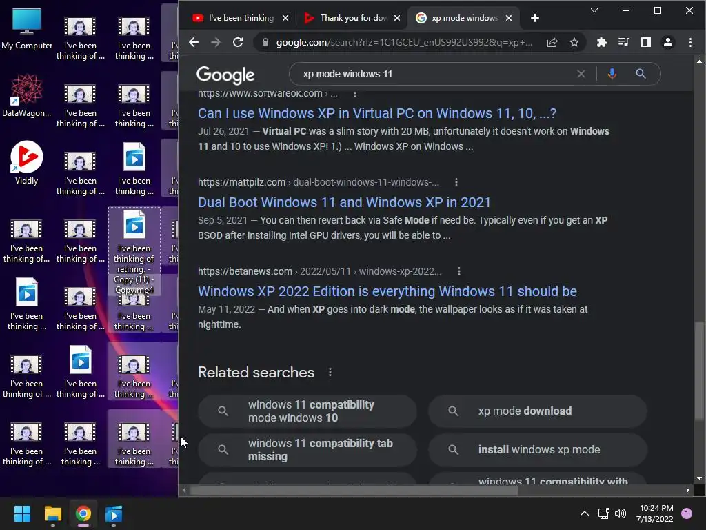706x530 pixels.
Task: Click Chrome's forward navigation arrow
Action: pos(216,42)
